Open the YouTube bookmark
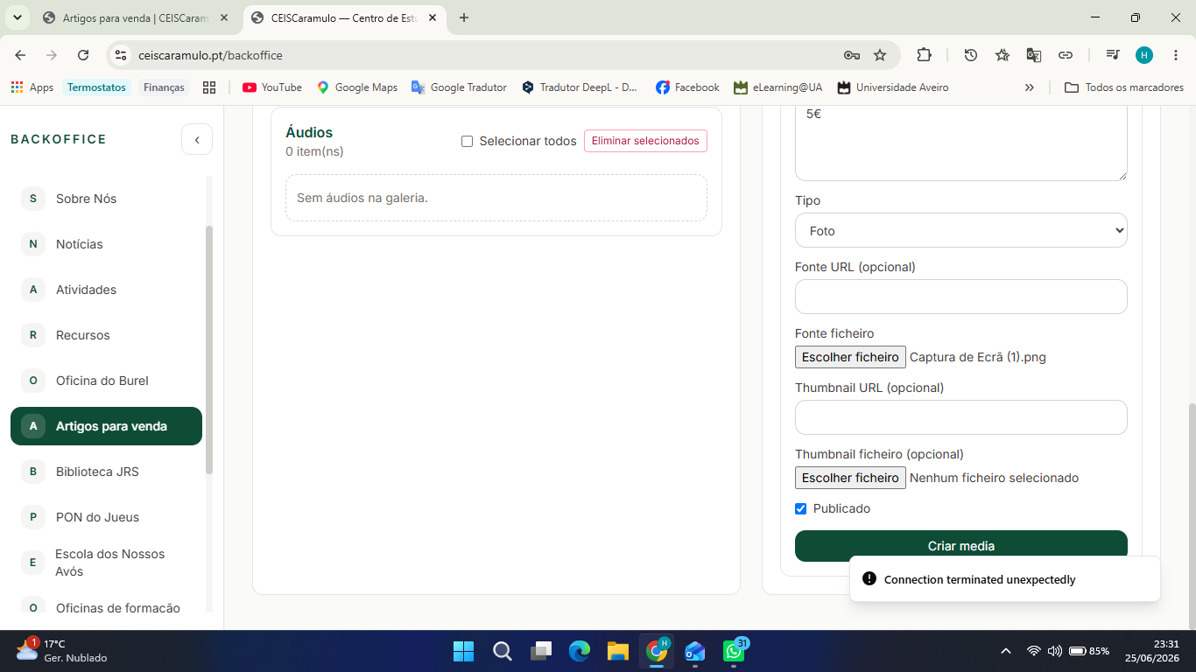This screenshot has height=672, width=1196. 272,87
